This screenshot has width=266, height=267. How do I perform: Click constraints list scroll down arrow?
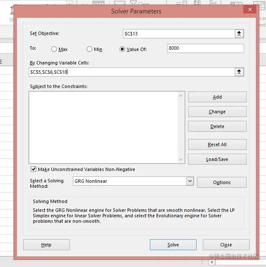click(x=181, y=160)
